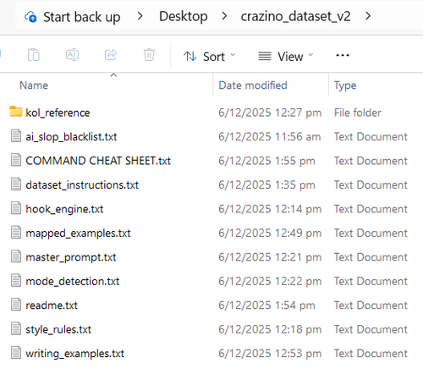Image resolution: width=423 pixels, height=374 pixels.
Task: Select mapped_examples.txt file name
Action: tap(78, 234)
